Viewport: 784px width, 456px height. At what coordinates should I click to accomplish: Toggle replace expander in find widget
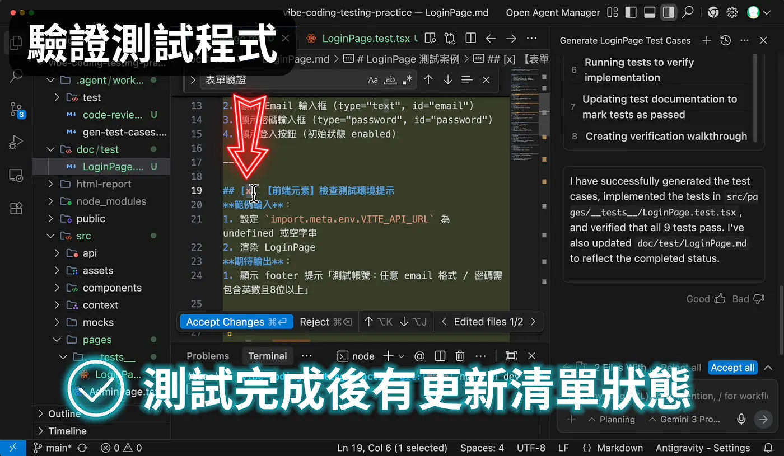tap(193, 80)
